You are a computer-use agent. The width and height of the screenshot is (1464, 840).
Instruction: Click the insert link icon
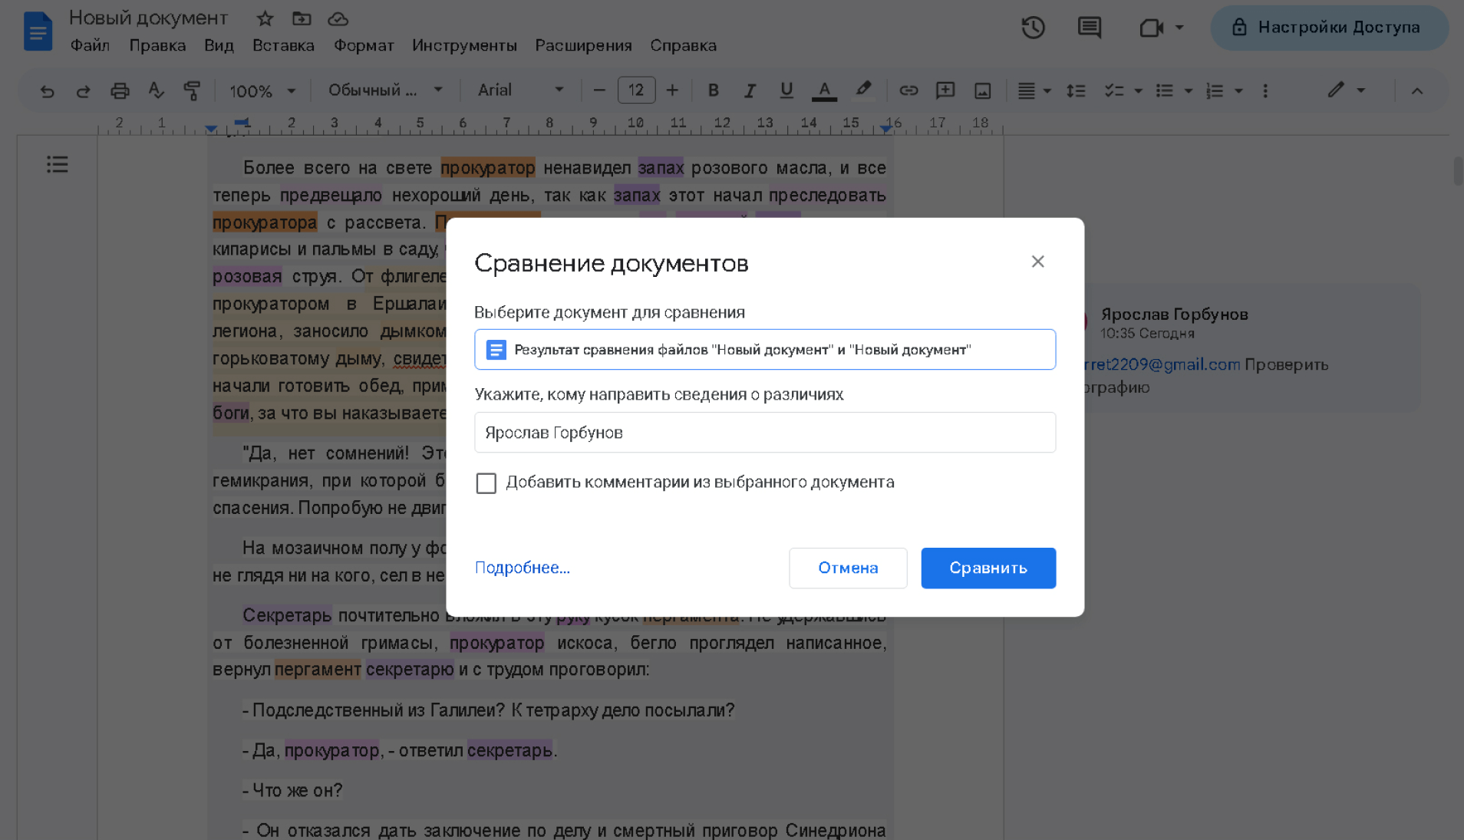pos(908,91)
